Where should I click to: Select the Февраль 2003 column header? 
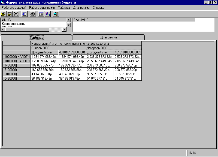pyautogui.click(x=114, y=48)
